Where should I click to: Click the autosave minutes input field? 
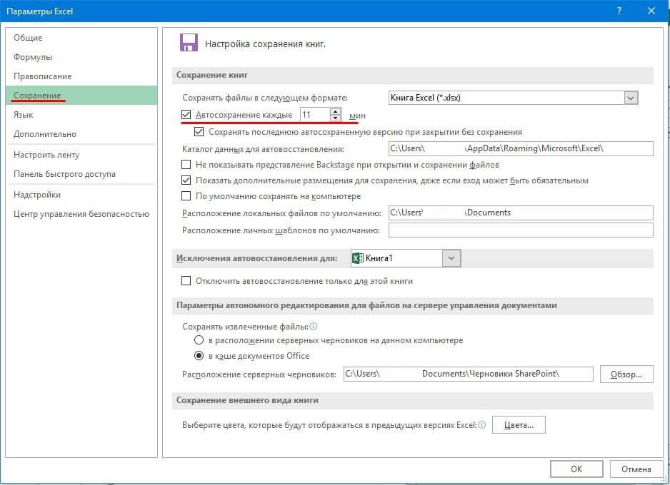[x=315, y=115]
